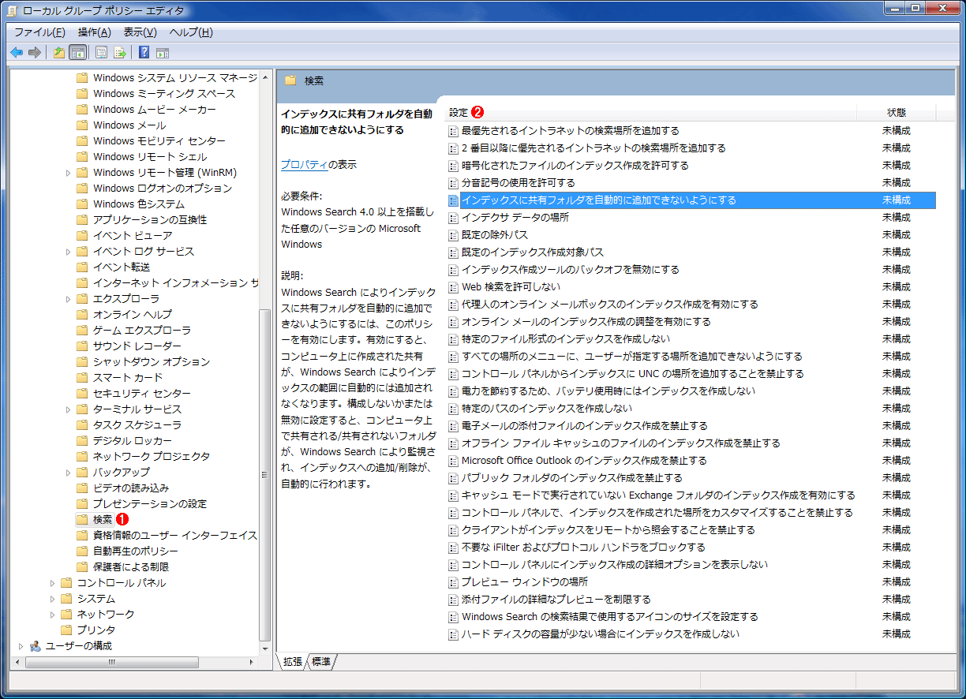
Task: Click policy icon for プレビュー ウィンドウの場所
Action: point(453,582)
